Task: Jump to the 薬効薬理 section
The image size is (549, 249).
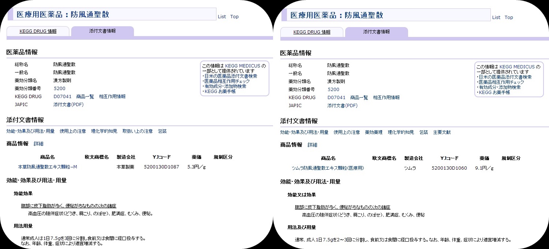Action: point(374,132)
